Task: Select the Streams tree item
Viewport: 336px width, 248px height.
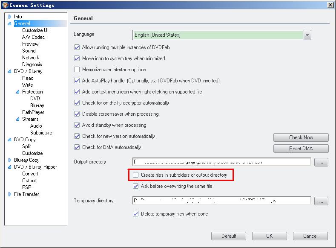Action: 30,119
